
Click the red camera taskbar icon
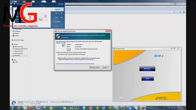point(91,108)
